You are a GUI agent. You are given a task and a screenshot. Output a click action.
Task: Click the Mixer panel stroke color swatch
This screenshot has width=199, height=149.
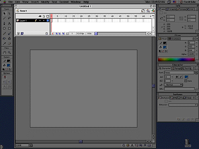pos(165,43)
